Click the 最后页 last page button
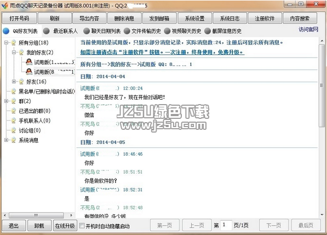Screen dimensions: 327x235 pos(306,225)
